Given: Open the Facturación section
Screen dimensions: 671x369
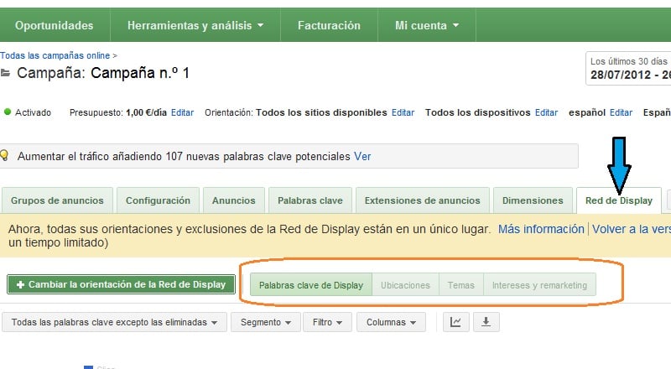Looking at the screenshot, I should click(329, 25).
